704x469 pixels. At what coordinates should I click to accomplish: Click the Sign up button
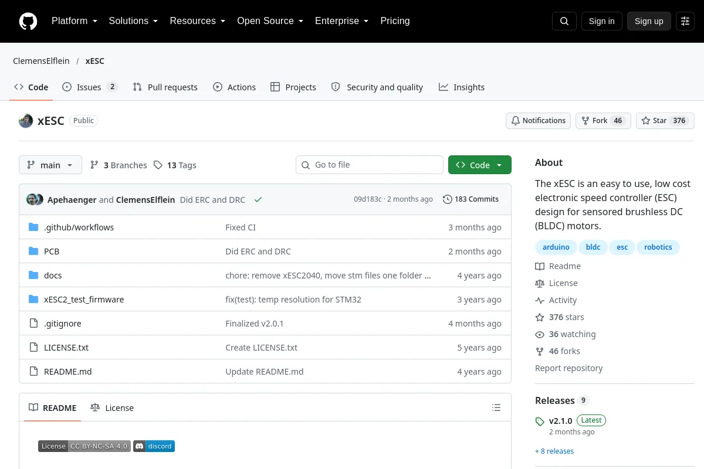(x=649, y=21)
